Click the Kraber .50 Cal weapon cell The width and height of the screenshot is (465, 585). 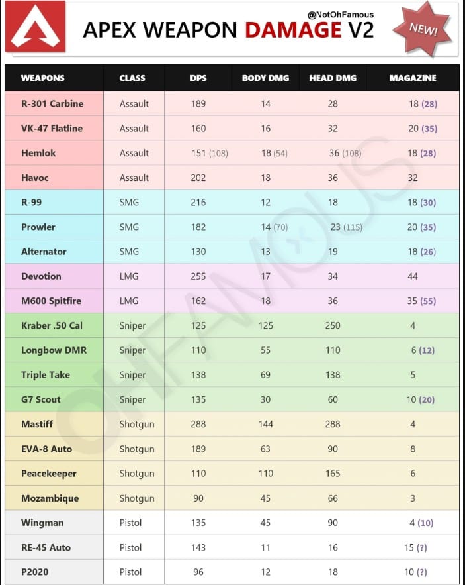[52, 325]
